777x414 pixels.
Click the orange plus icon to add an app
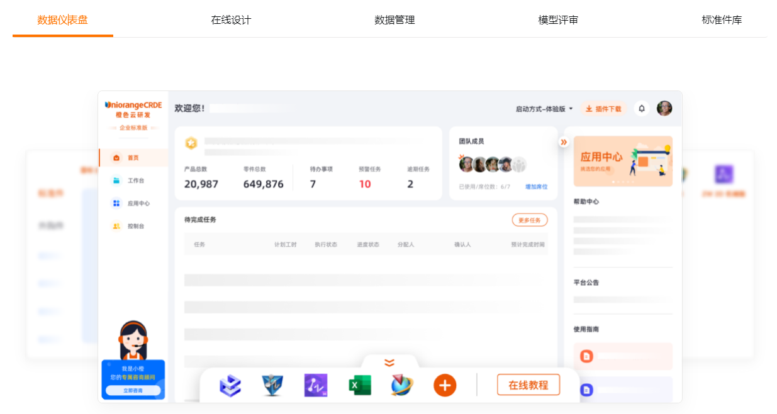[x=445, y=384]
